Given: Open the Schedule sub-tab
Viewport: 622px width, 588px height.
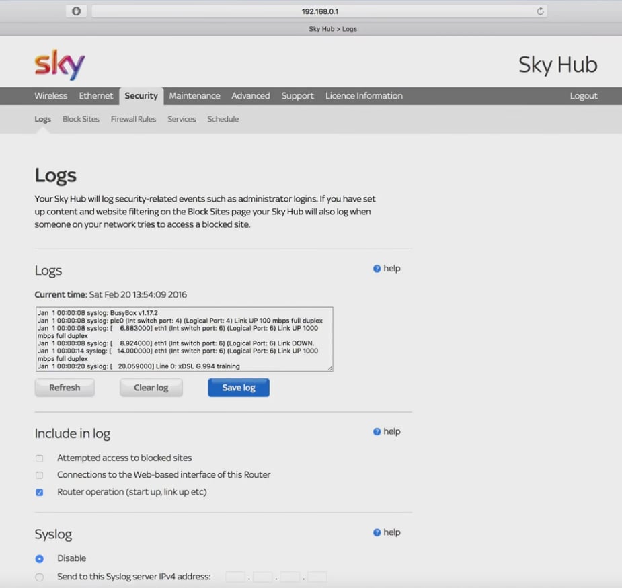Looking at the screenshot, I should [223, 119].
